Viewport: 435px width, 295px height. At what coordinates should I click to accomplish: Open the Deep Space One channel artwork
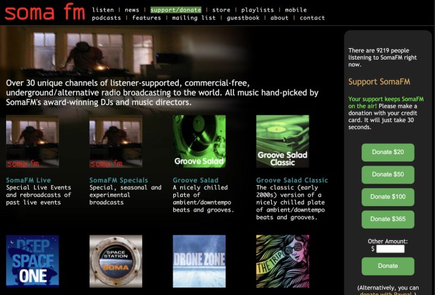coord(33,261)
